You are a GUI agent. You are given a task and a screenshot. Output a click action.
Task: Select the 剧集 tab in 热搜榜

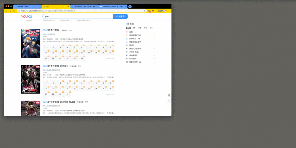coord(128,28)
